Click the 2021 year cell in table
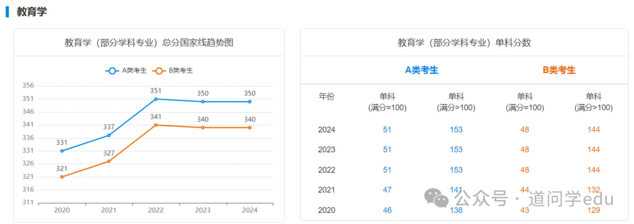 [x=327, y=190]
